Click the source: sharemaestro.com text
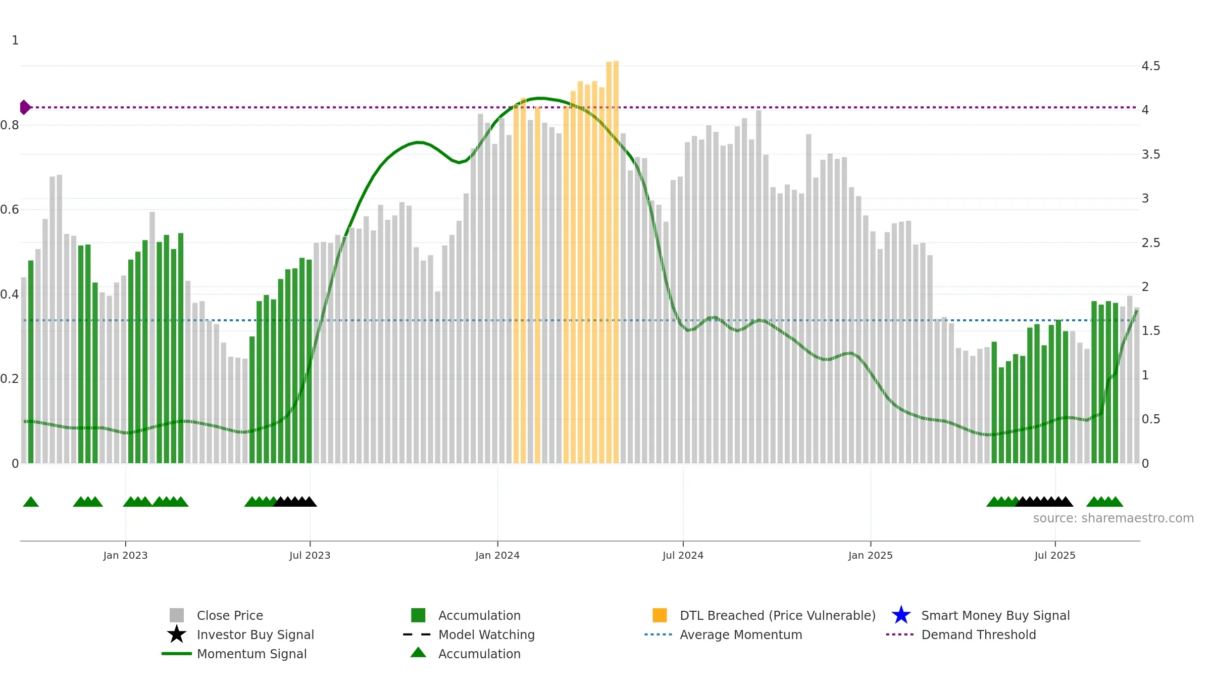This screenshot has height=682, width=1212. coord(1114,518)
